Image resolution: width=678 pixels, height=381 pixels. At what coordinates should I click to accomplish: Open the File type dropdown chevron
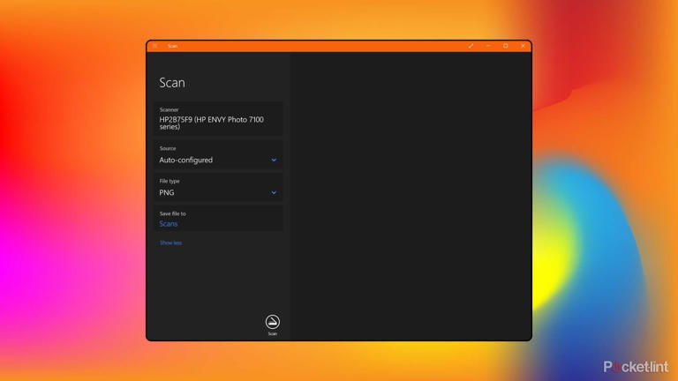coord(274,192)
